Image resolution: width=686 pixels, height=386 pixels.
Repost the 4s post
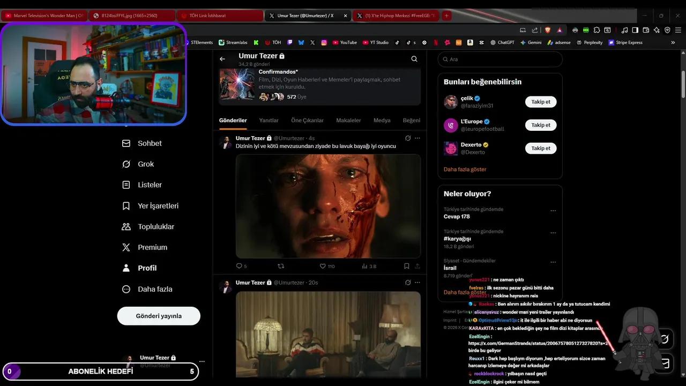pyautogui.click(x=280, y=266)
